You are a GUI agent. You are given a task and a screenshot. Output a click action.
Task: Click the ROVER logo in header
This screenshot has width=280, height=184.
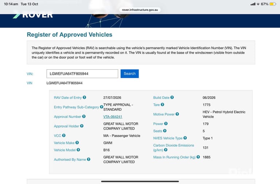pos(33,15)
